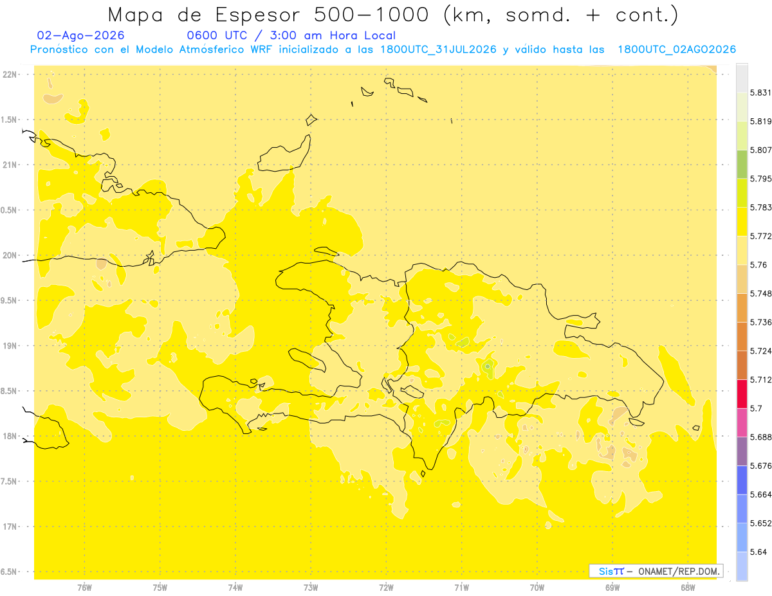Click the longitude axis label '69W'
This screenshot has height=596, width=772.
coord(612,588)
